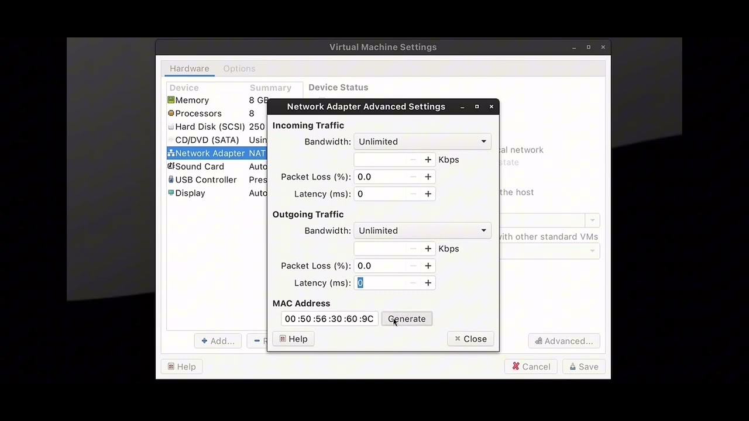Click the Display device icon
This screenshot has height=421, width=749.
[x=171, y=192]
